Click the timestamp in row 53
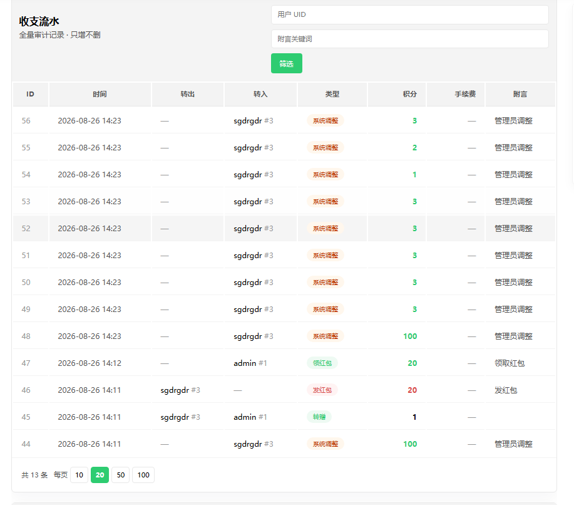574x505 pixels. (90, 202)
